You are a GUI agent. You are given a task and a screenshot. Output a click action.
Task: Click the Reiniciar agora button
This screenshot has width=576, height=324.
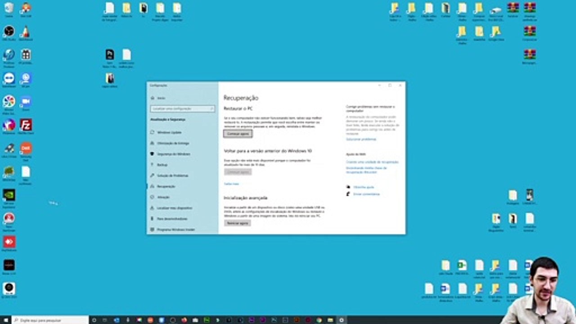coord(237,223)
